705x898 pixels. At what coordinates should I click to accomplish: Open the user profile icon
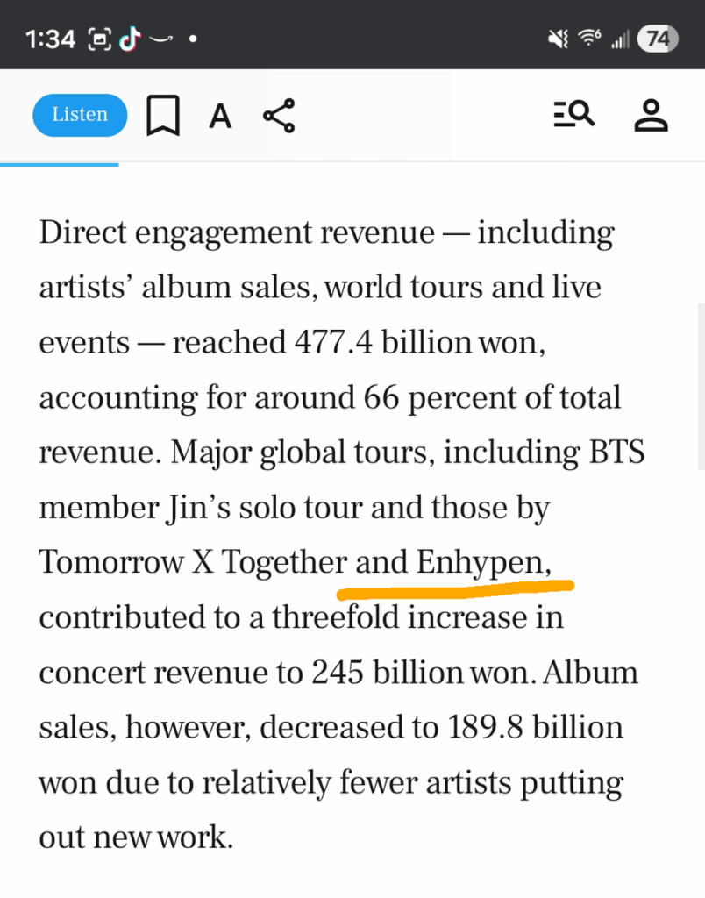(652, 115)
